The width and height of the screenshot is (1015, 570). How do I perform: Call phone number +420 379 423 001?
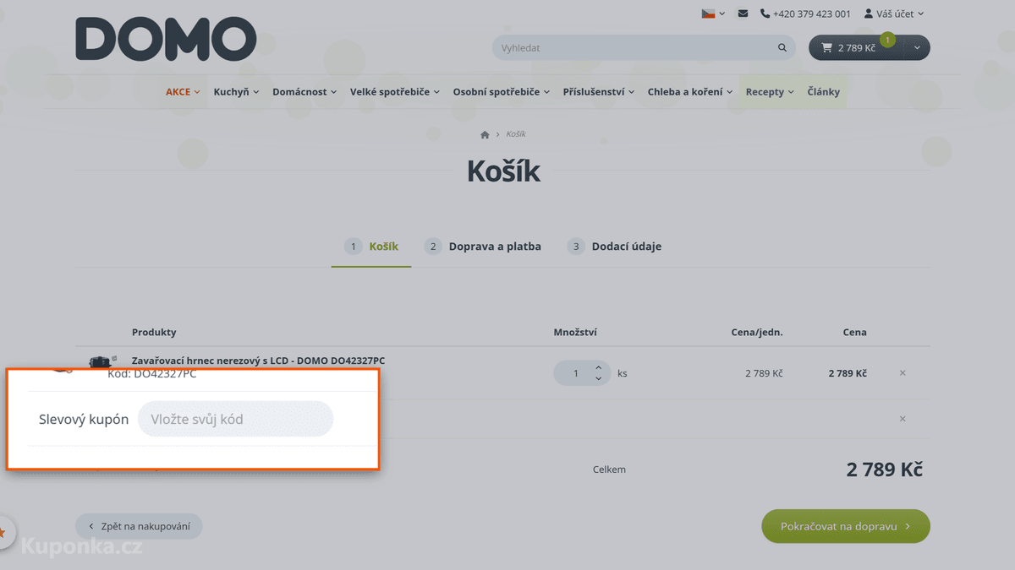pos(805,14)
